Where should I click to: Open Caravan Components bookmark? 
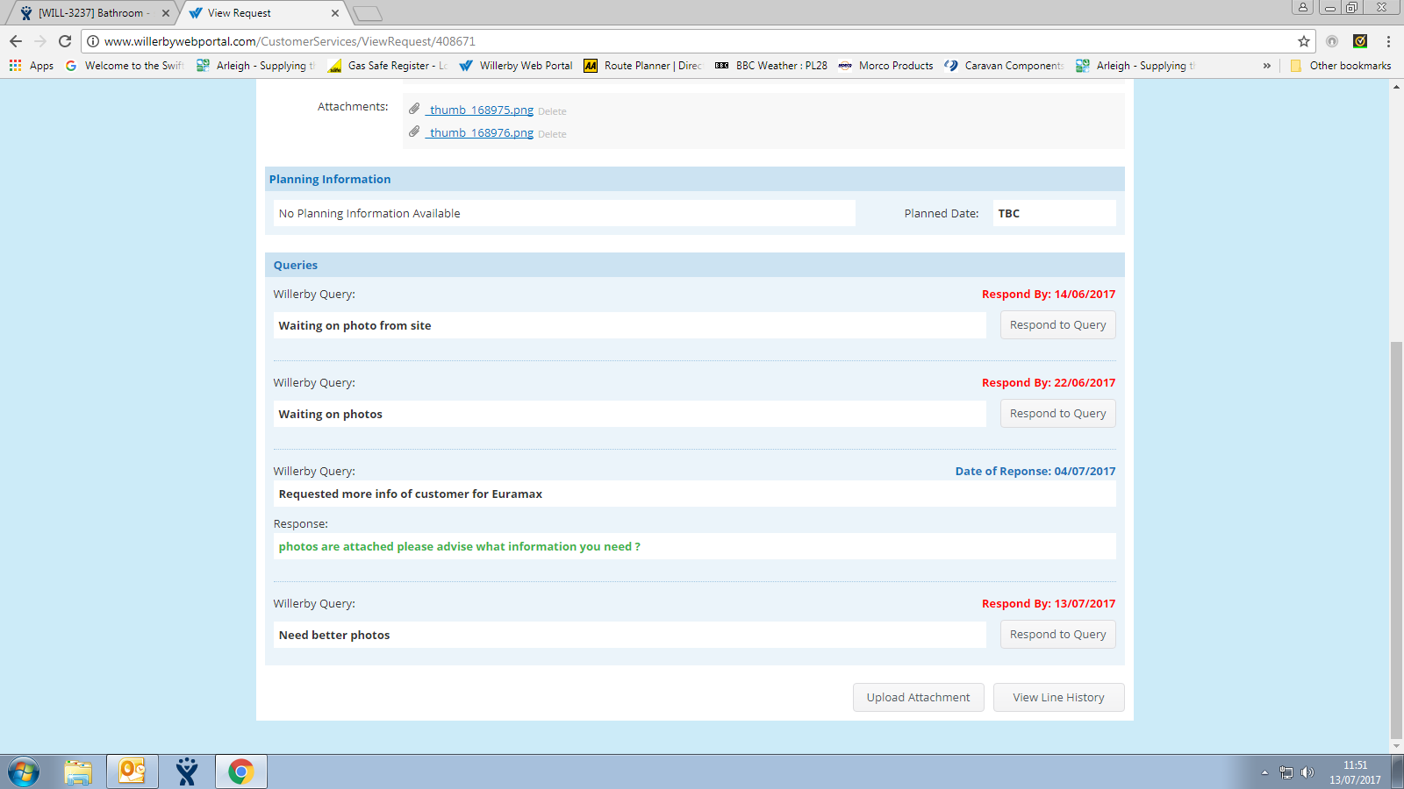coord(1004,66)
